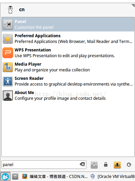
Task: Click "Play and organize your media collection" text
Action: click(x=52, y=70)
